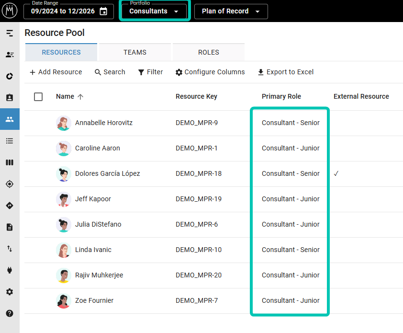Screen dimensions: 403x333
Task: Click Linda Ivanic's avatar
Action: [x=64, y=250]
